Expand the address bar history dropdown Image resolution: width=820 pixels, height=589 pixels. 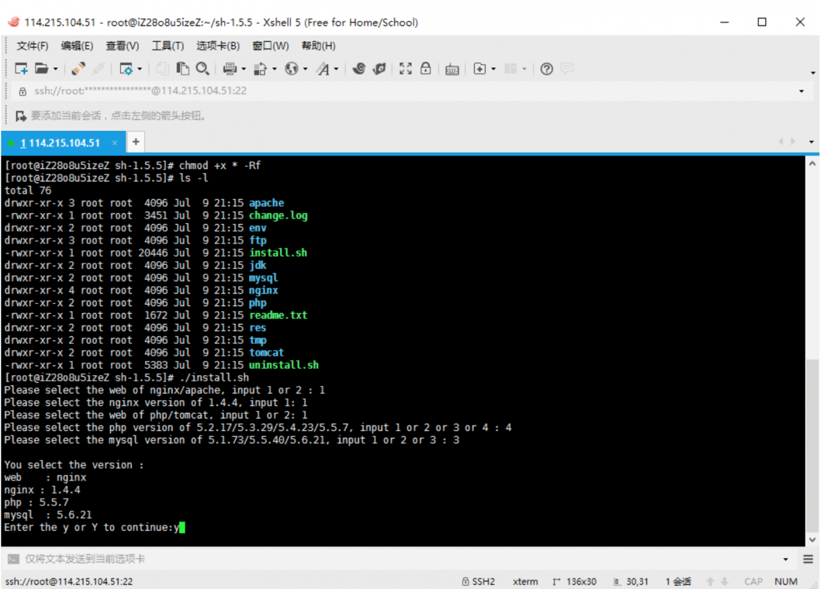point(801,91)
